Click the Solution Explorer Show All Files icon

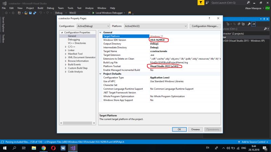(x=243, y=24)
